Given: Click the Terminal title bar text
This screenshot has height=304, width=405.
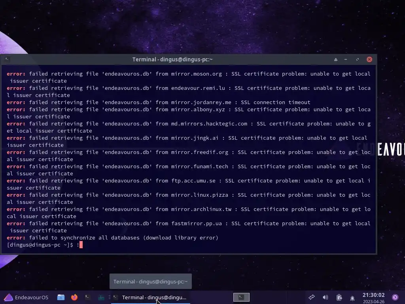Looking at the screenshot, I should point(172,59).
